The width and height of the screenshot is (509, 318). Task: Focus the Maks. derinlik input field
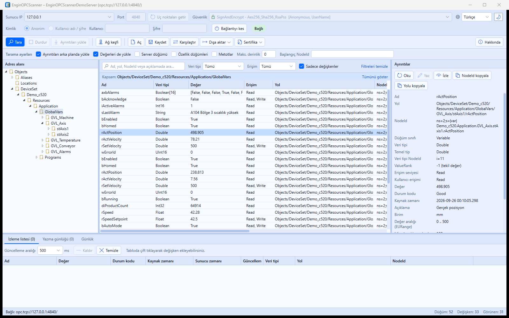click(x=269, y=54)
